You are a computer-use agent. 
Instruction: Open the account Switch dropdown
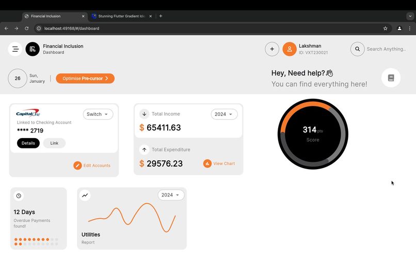point(98,114)
